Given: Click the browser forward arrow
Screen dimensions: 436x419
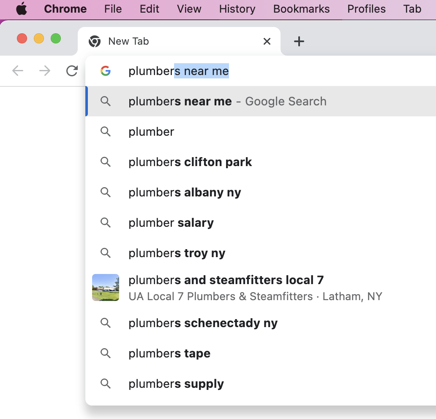Looking at the screenshot, I should (x=45, y=71).
